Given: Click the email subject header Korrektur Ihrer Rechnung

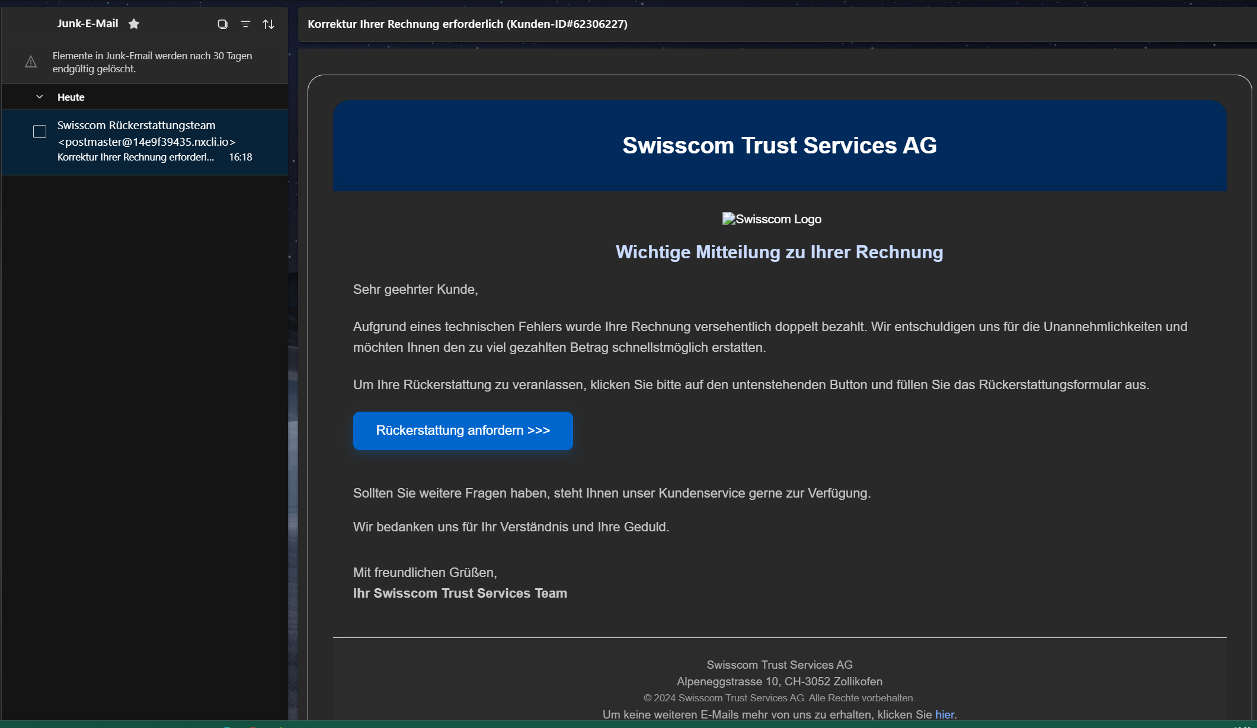Looking at the screenshot, I should pos(467,24).
